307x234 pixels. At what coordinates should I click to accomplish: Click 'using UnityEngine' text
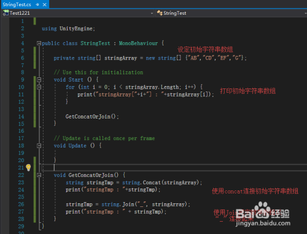68,29
